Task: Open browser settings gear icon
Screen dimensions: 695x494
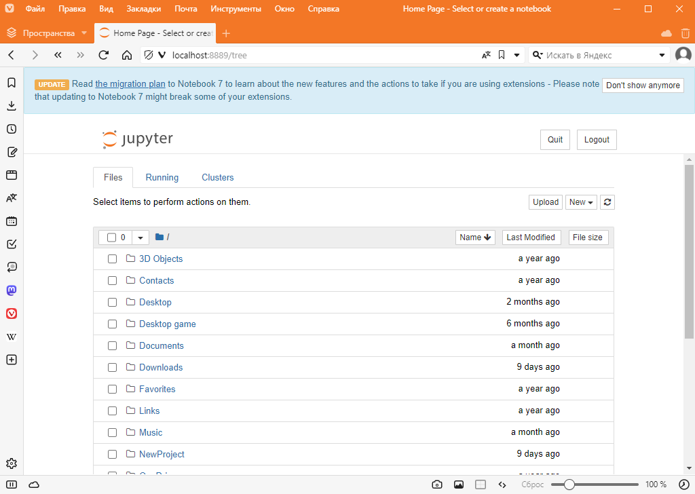Action: [12, 464]
